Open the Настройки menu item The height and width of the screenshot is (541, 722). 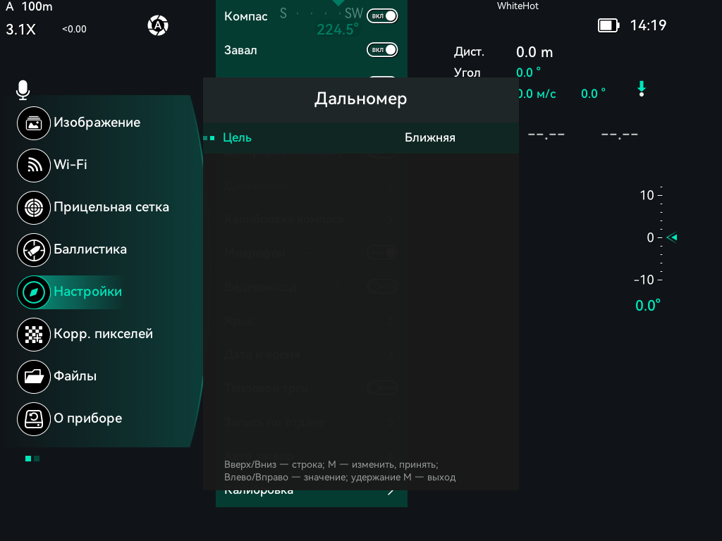[70, 292]
